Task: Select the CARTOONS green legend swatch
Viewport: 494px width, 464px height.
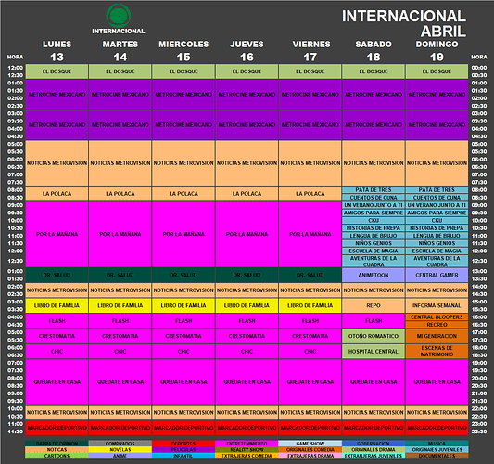Action: point(57,456)
